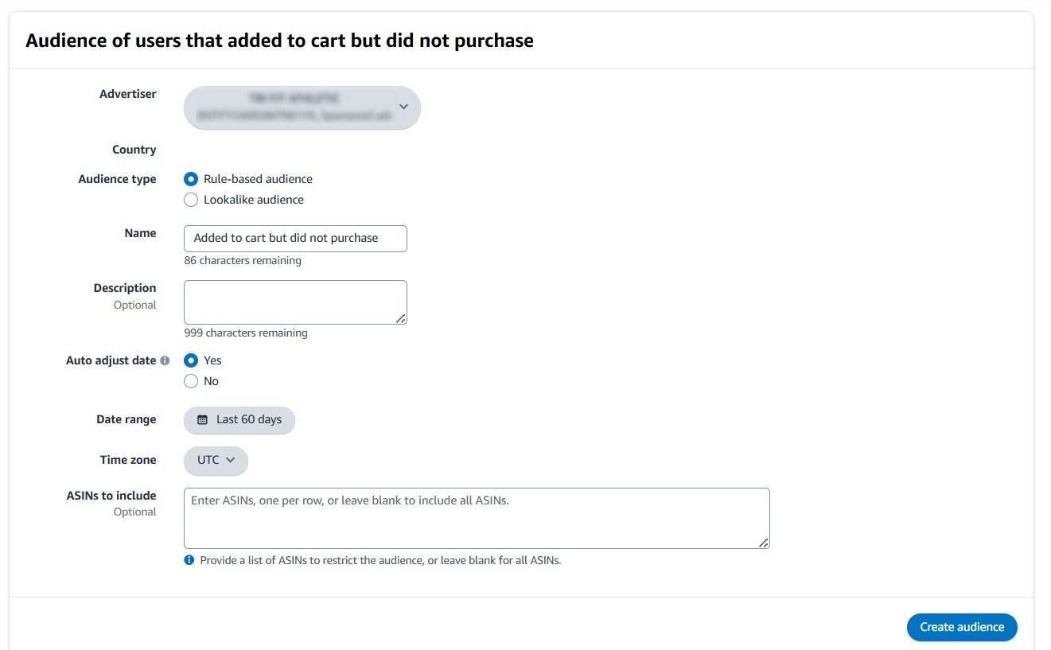Set Auto adjust date to Yes

pos(191,360)
